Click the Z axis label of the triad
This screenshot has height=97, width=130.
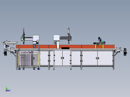coord(10,90)
